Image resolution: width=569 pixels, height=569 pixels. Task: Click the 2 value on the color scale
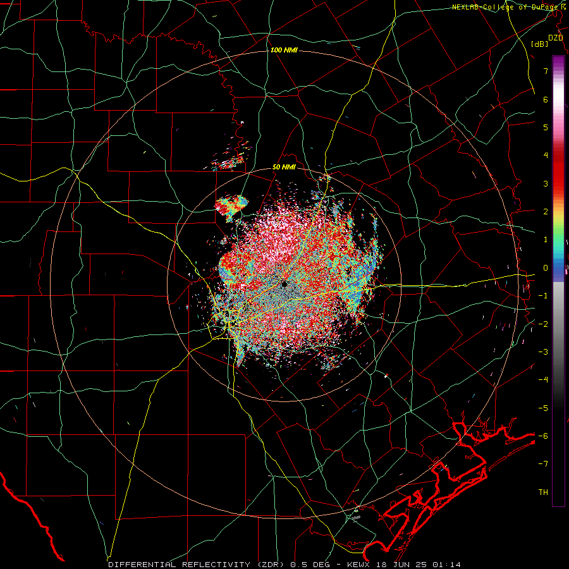546,212
